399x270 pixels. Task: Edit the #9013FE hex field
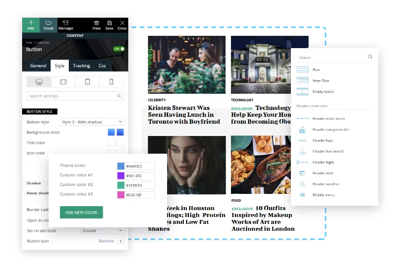click(x=140, y=176)
